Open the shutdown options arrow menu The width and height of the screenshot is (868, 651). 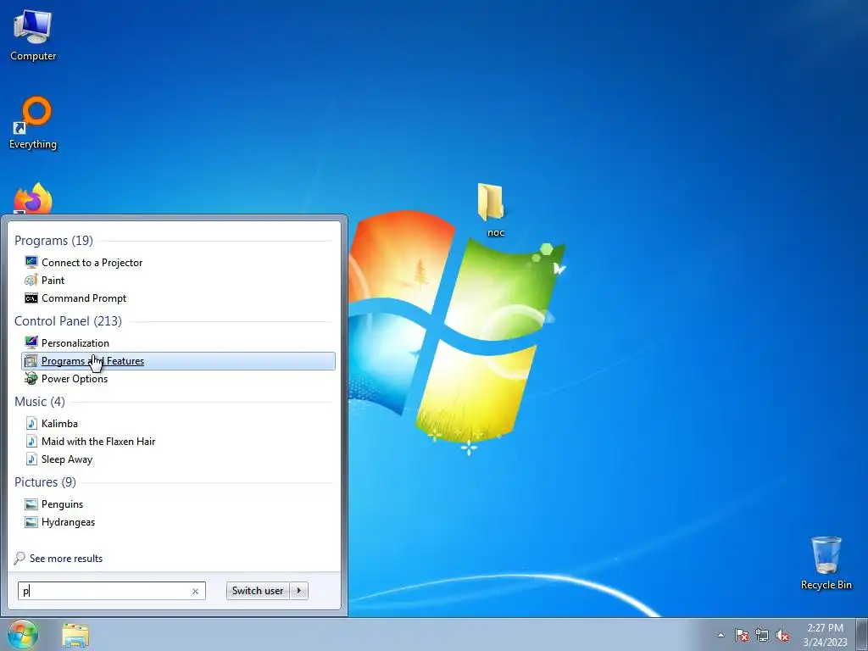point(299,591)
